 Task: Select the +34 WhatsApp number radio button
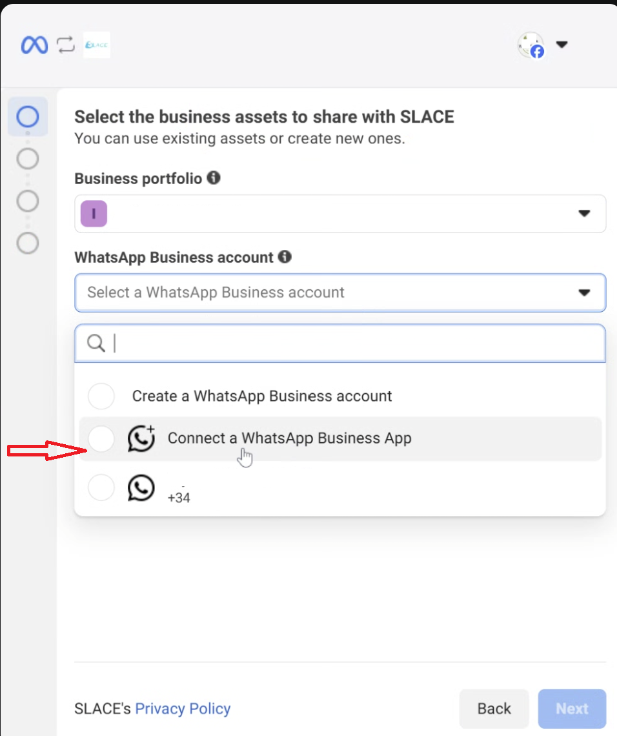(101, 488)
